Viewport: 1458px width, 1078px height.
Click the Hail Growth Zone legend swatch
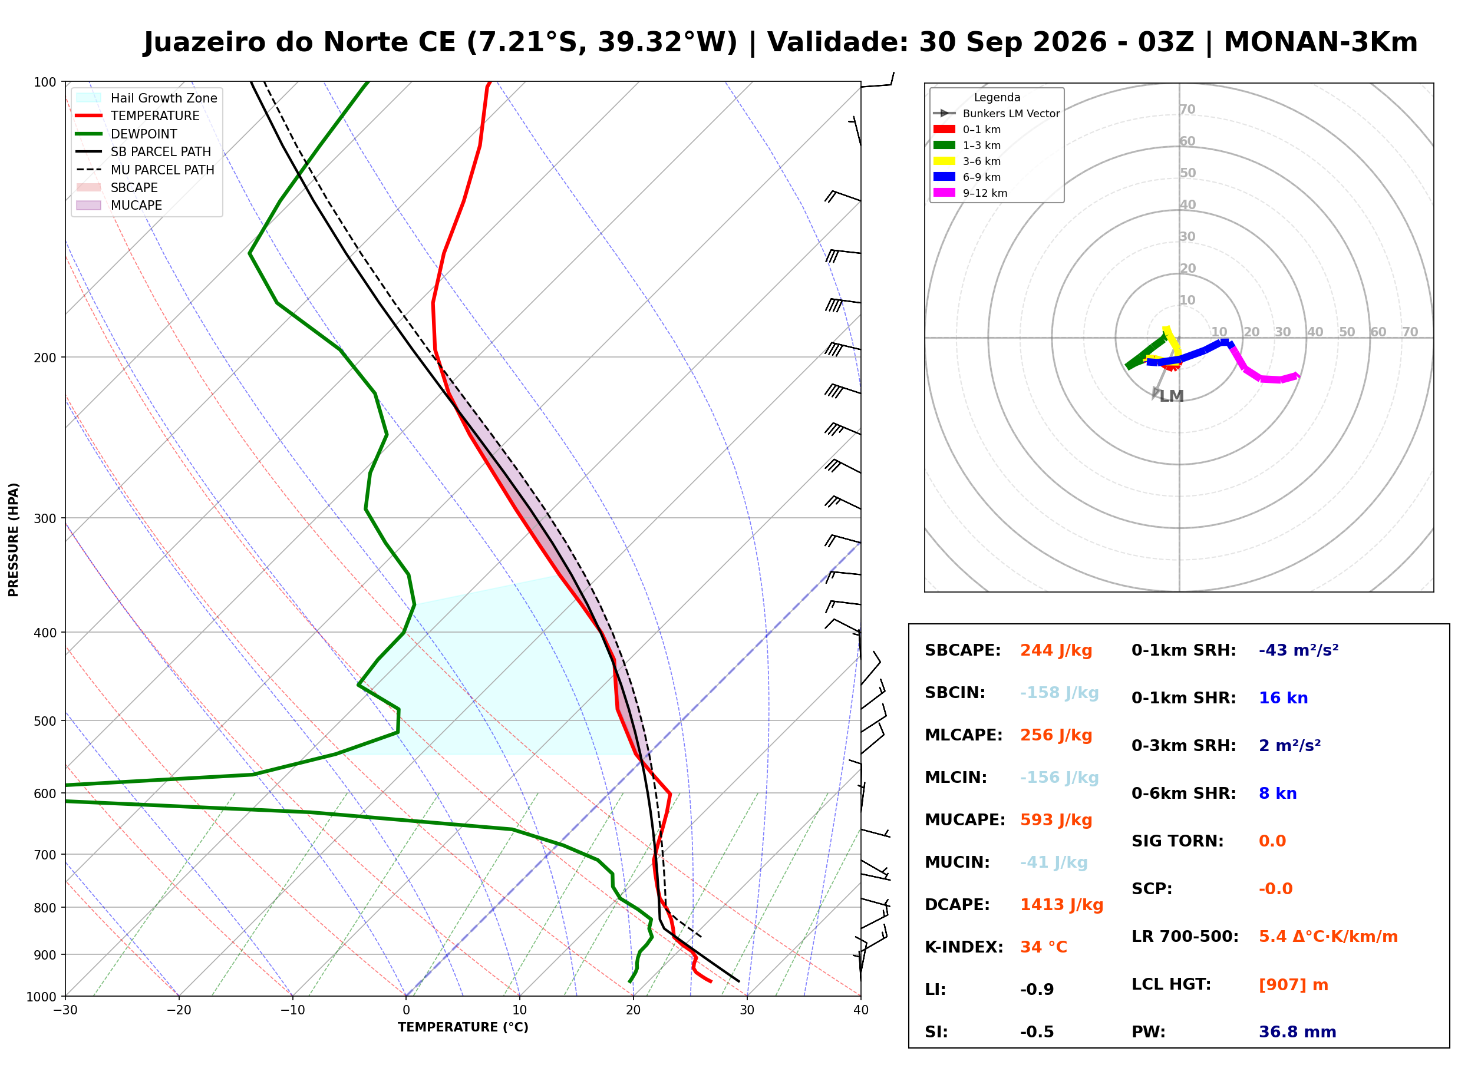[x=89, y=98]
